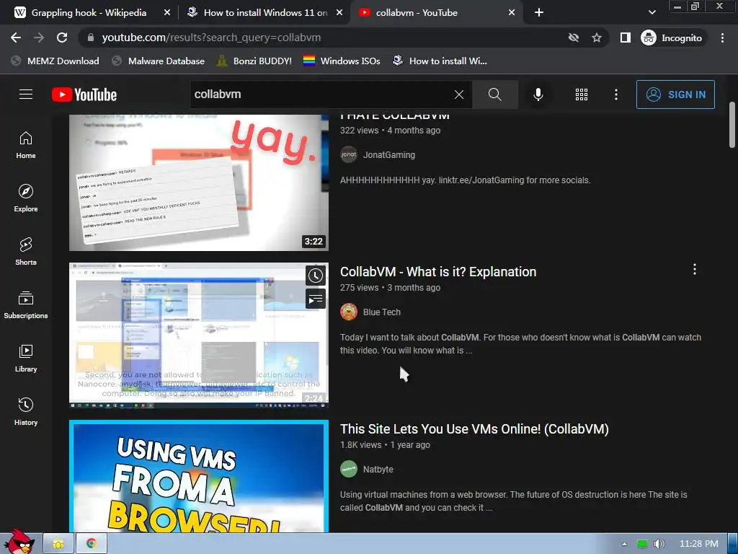Viewport: 738px width, 554px height.
Task: Add CollabVM Explanation video to queue
Action: [316, 299]
